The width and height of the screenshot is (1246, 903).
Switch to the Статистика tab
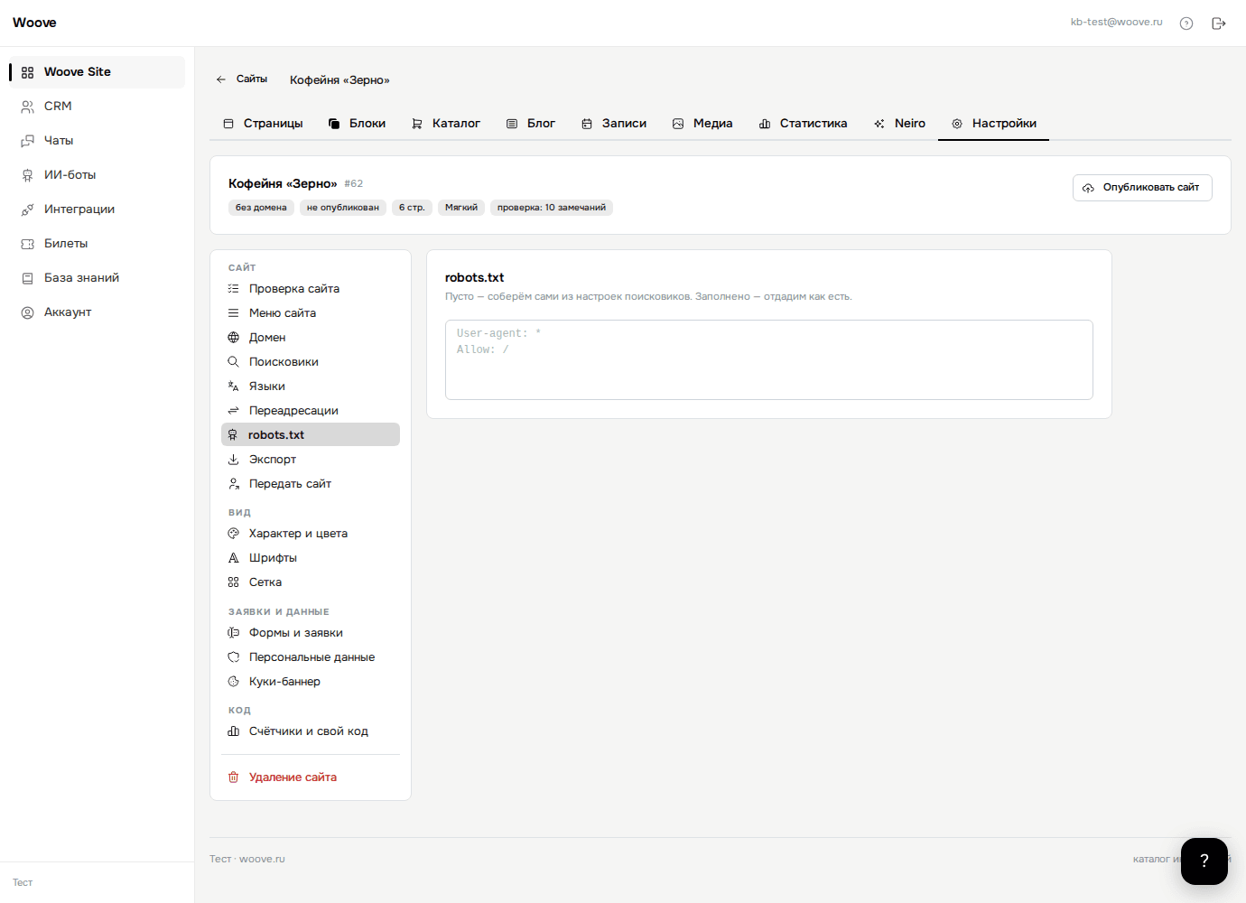coord(804,124)
